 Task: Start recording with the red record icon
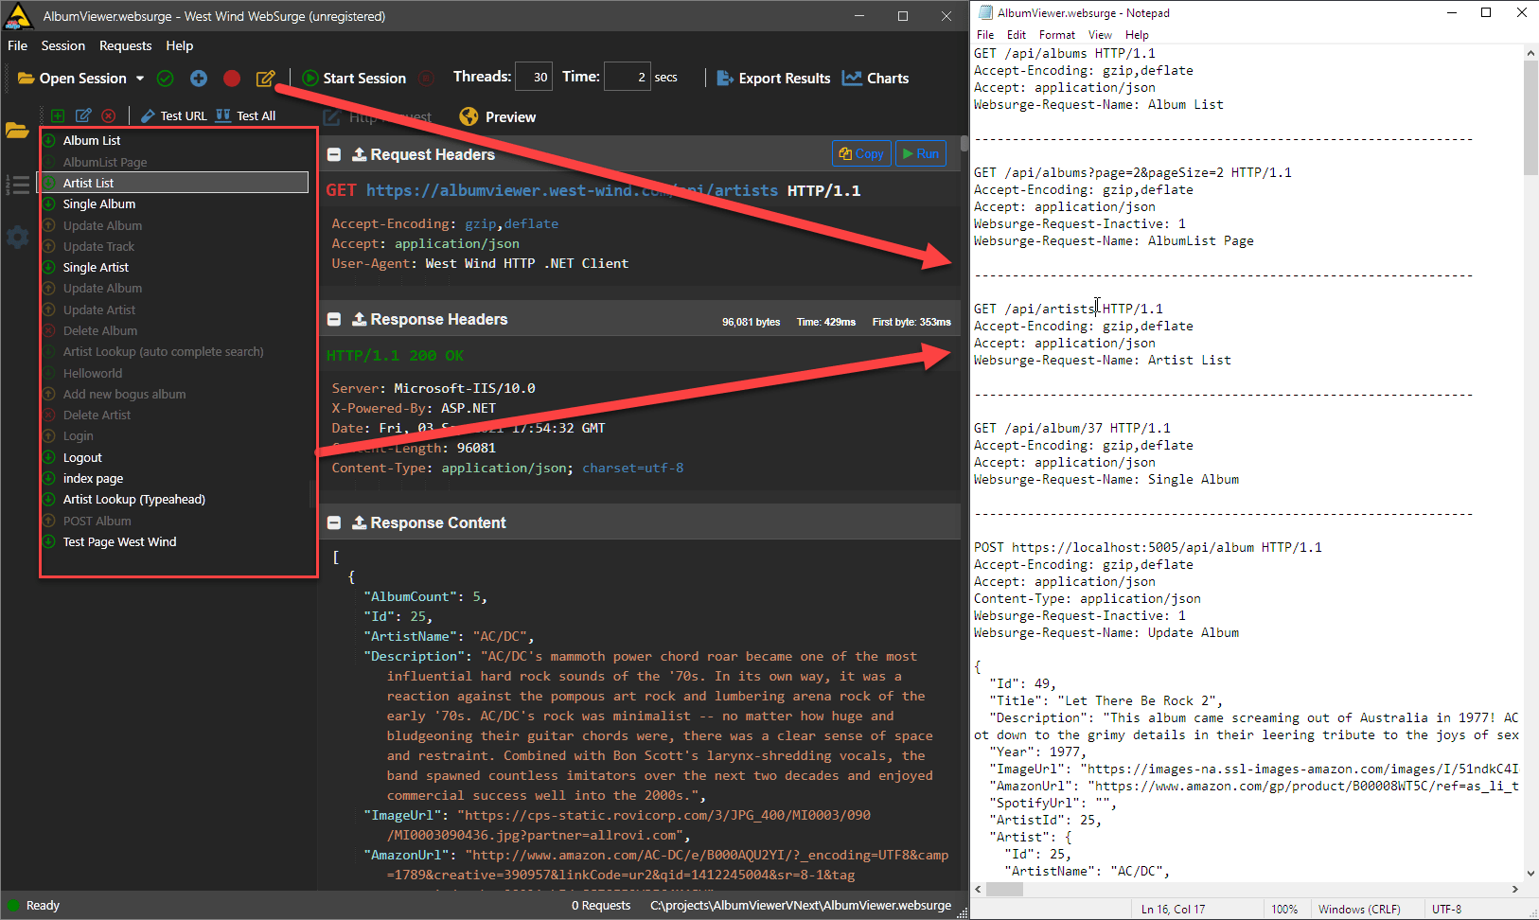pyautogui.click(x=232, y=78)
